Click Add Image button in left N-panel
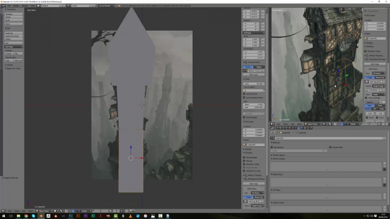390x219 pixels. click(x=253, y=184)
